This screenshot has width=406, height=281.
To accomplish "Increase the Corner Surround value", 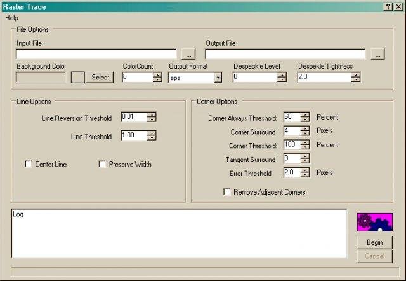I will pos(305,128).
